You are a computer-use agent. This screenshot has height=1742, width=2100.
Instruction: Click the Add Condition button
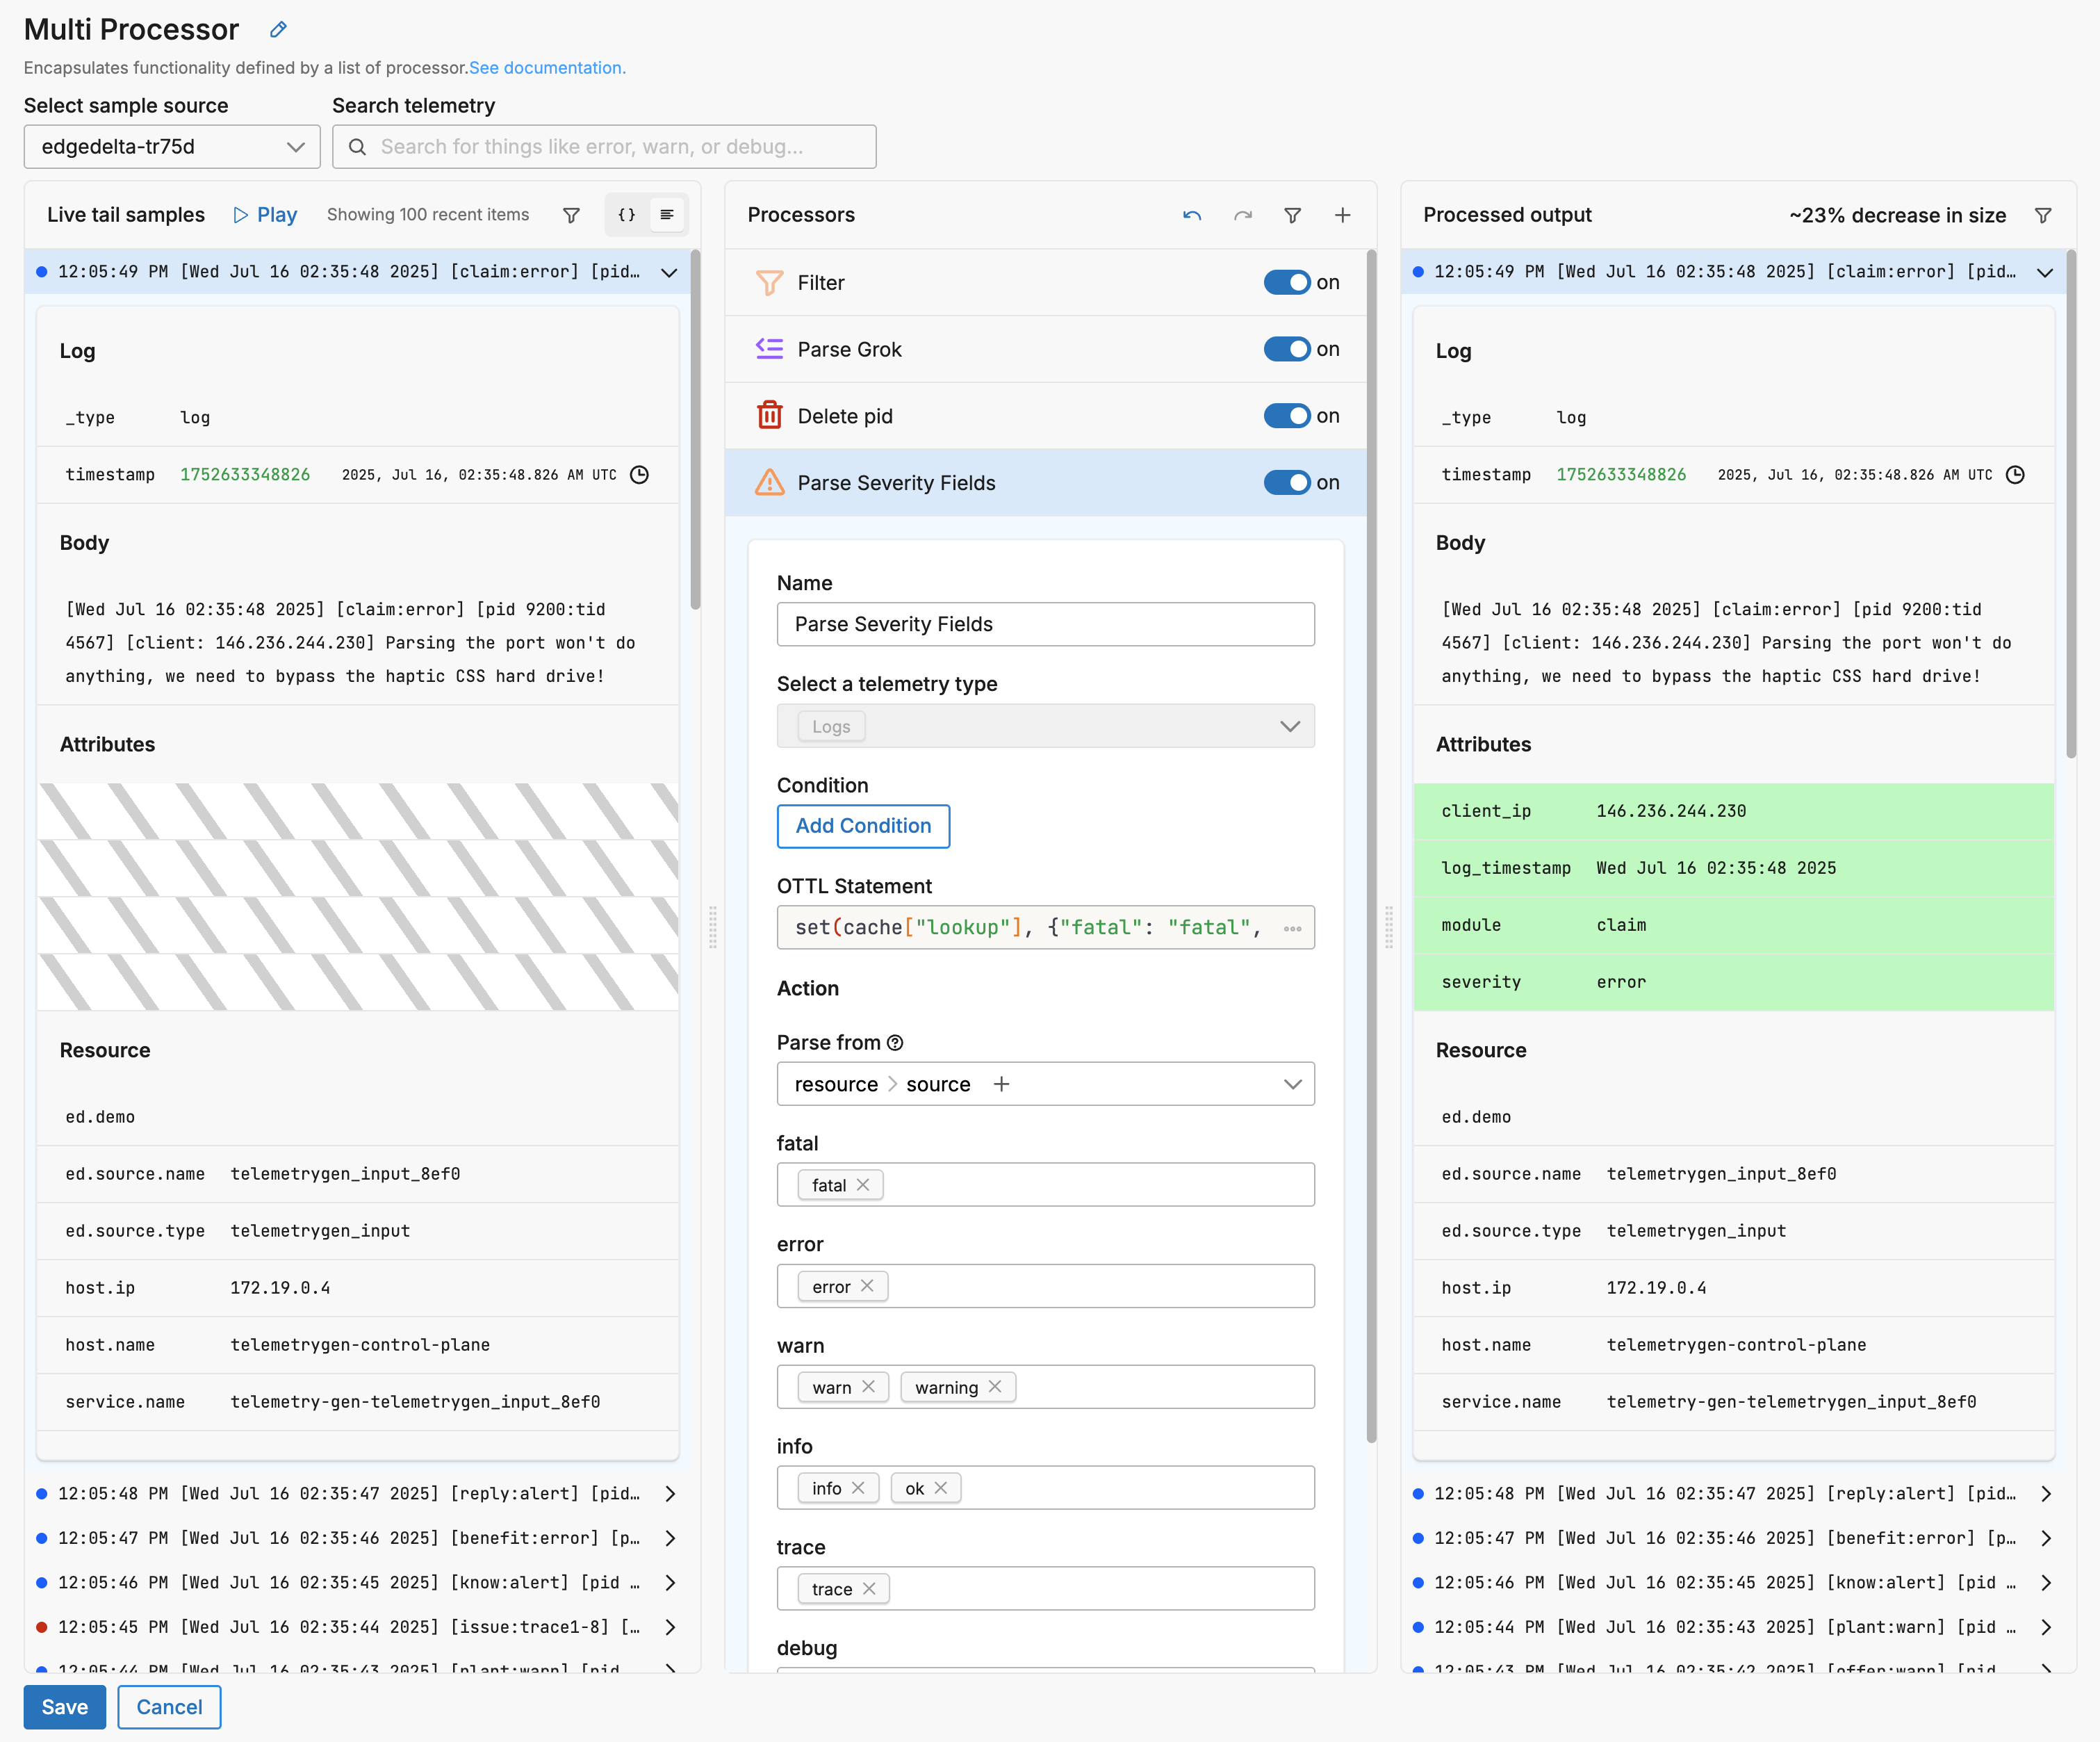coord(863,827)
